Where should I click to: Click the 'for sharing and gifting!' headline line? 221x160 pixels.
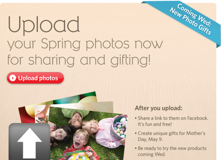pos(79,60)
